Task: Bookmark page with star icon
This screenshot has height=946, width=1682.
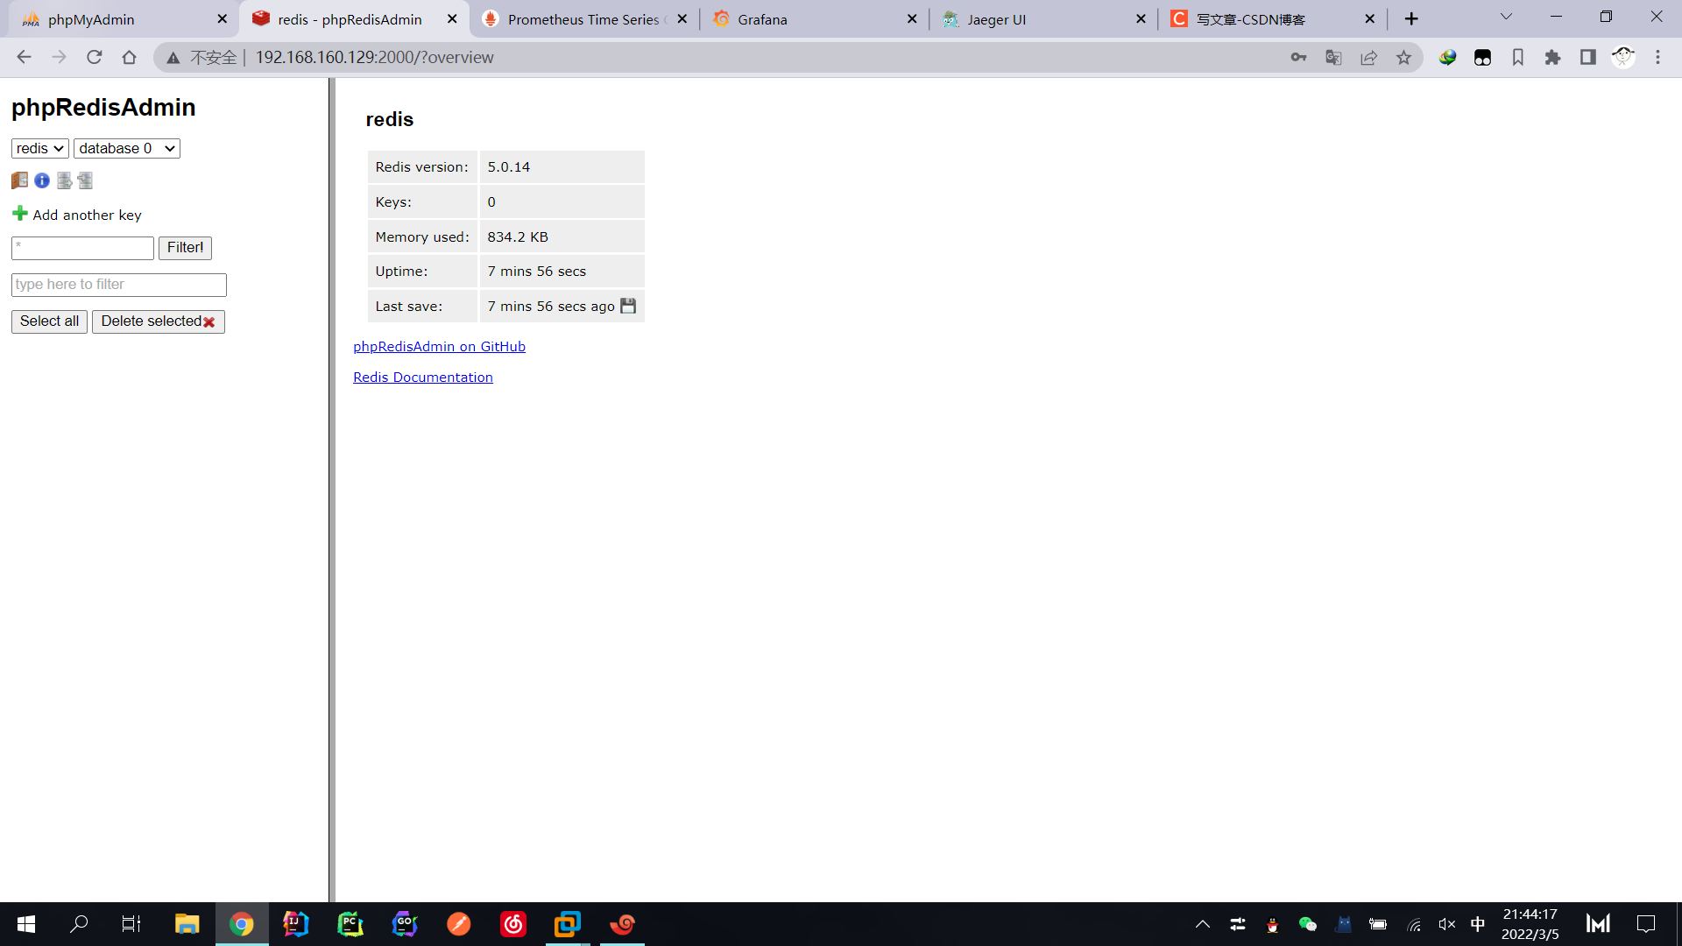Action: [1403, 58]
